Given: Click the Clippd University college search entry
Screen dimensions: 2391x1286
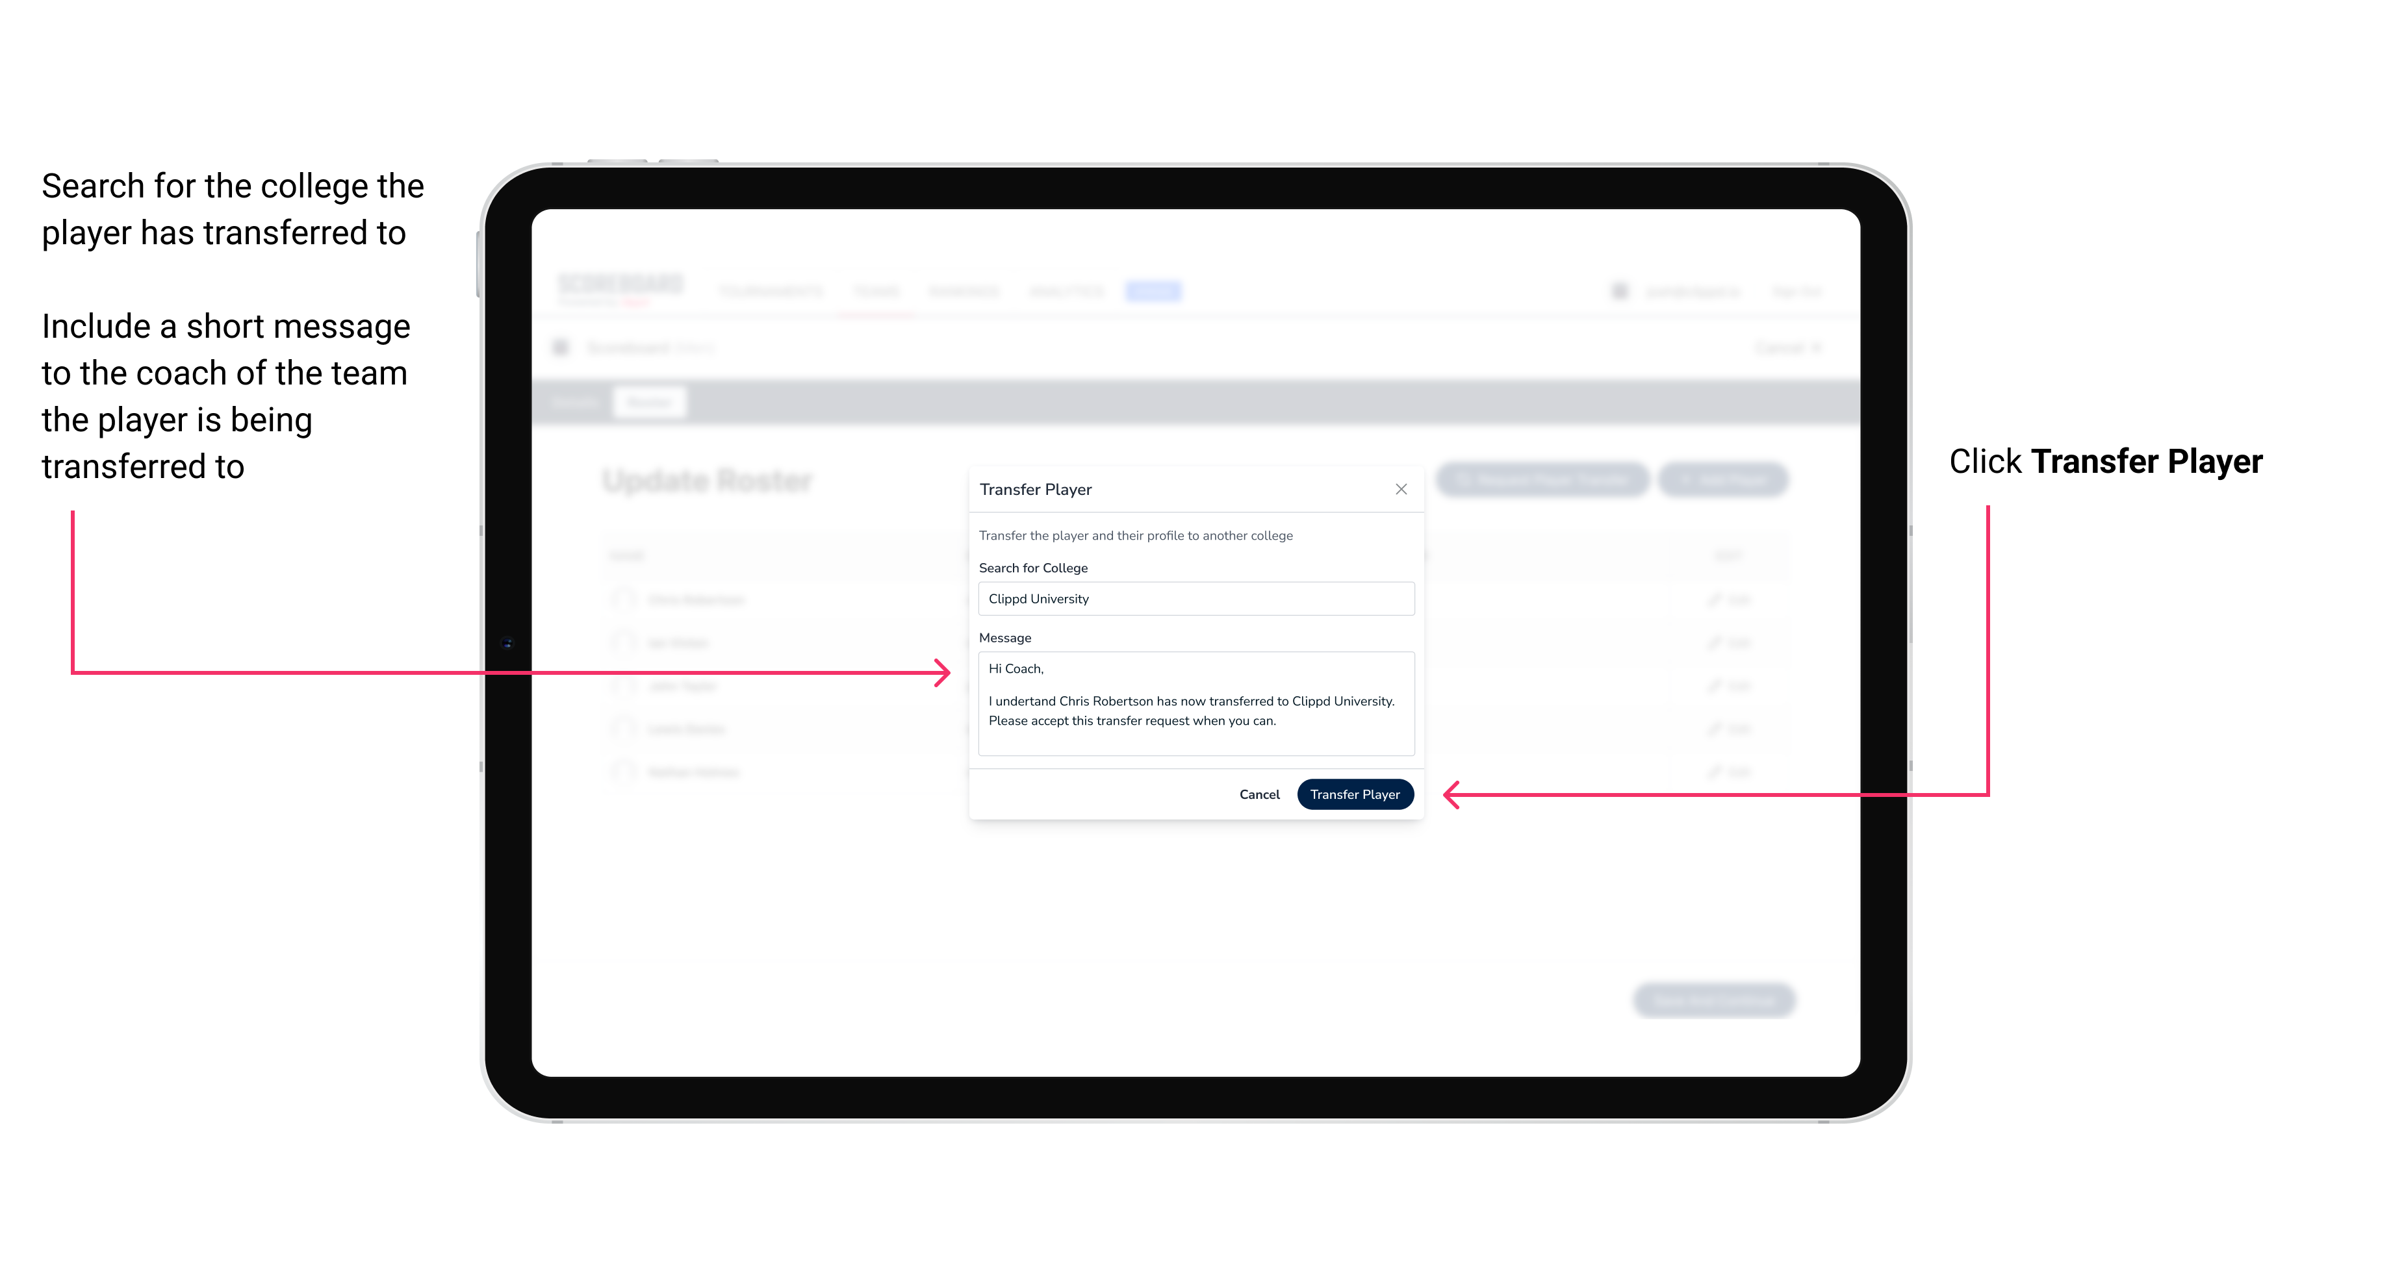Looking at the screenshot, I should 1189,599.
